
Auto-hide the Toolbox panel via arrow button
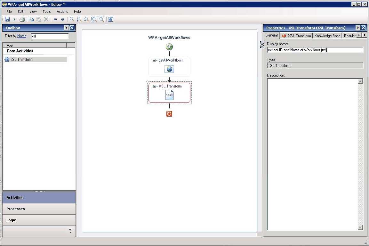[x=66, y=28]
